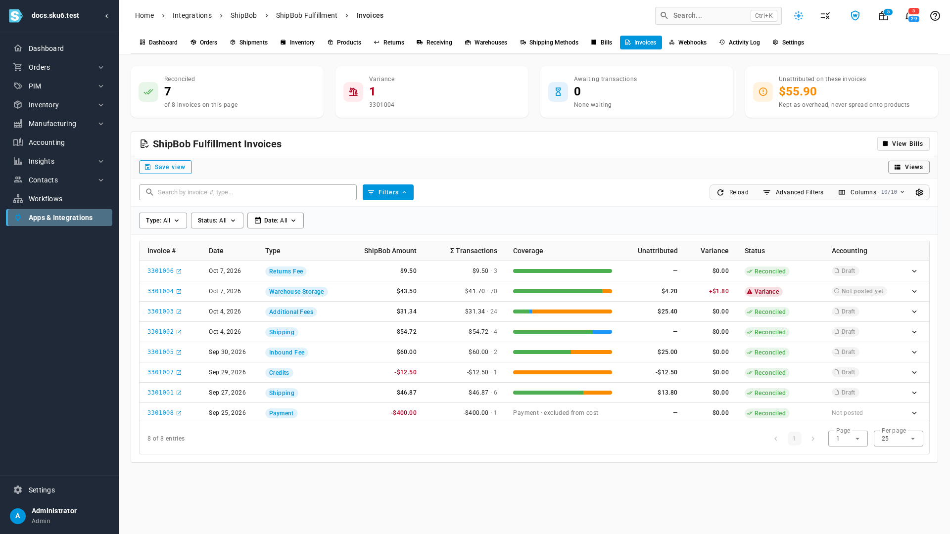Click coverage bar for invoice 3301002

563,332
